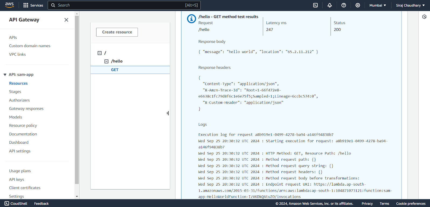
Task: Open the right side tools panel icon
Action: click(424, 17)
